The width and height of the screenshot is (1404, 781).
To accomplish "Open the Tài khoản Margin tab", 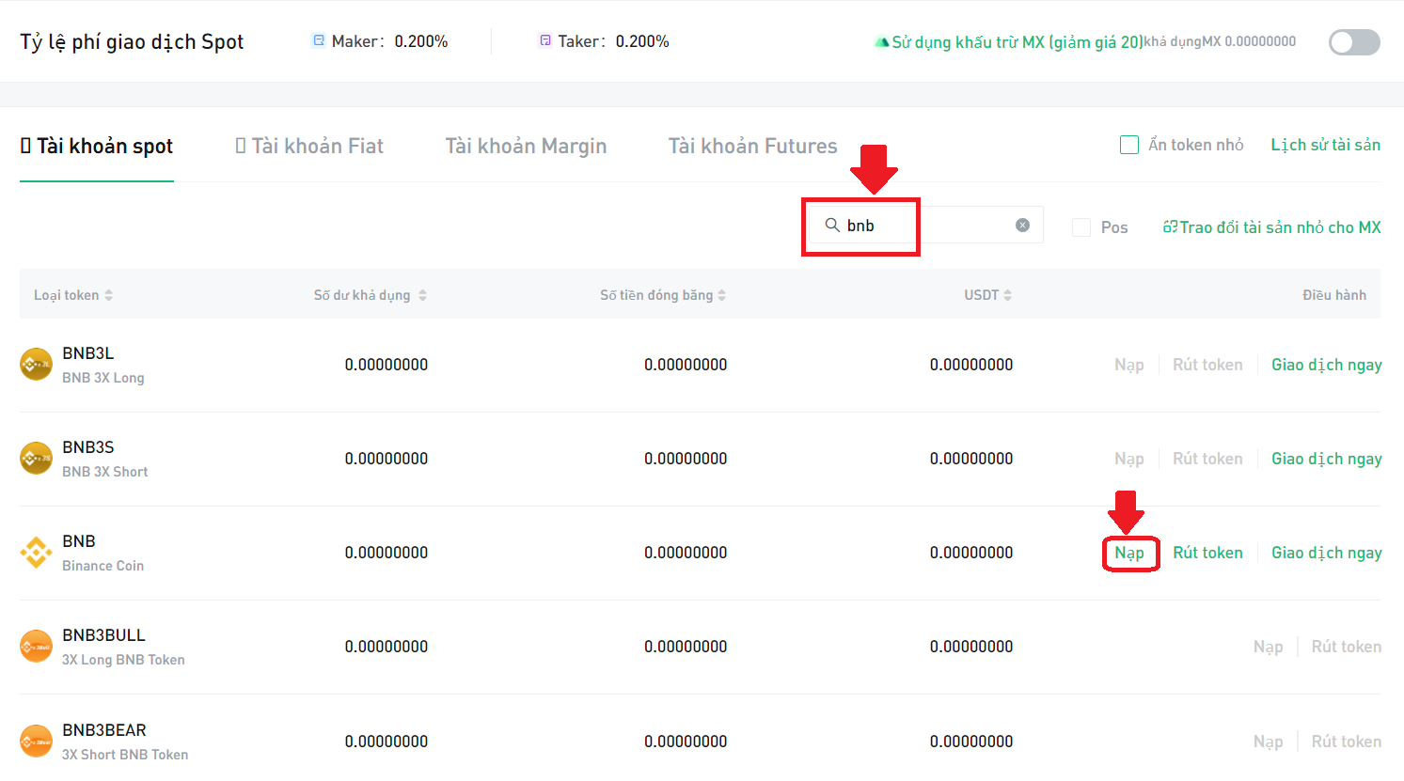I will pyautogui.click(x=526, y=146).
